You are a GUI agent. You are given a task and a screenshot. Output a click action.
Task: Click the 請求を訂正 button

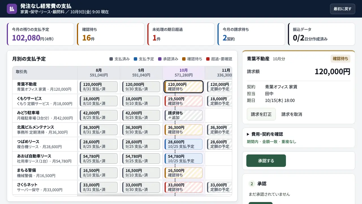261,114
